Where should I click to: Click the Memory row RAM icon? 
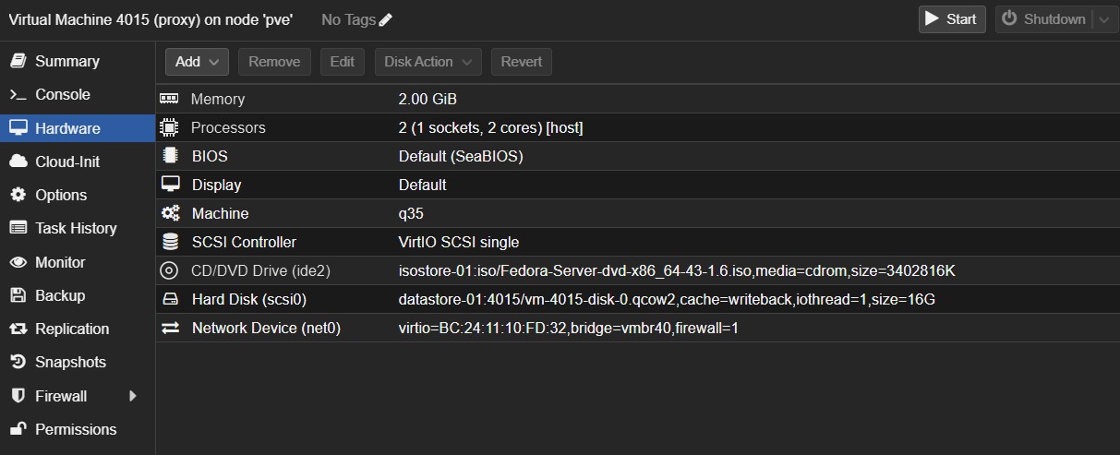pyautogui.click(x=169, y=99)
